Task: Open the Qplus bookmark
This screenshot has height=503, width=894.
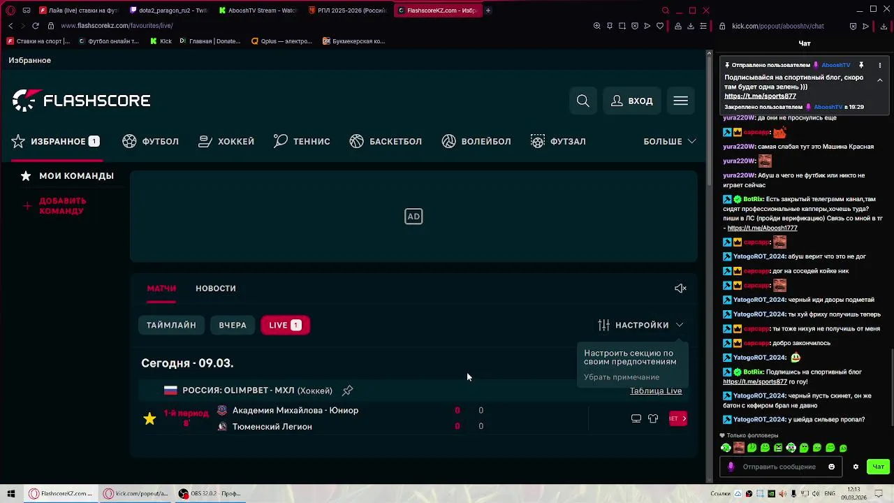Action: click(x=282, y=41)
